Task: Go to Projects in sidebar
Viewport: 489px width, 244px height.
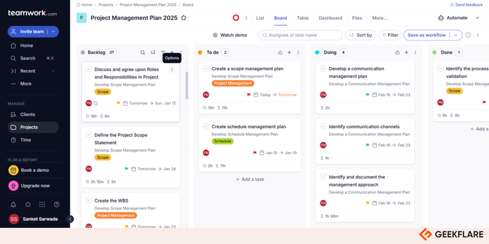Action: click(x=33, y=127)
